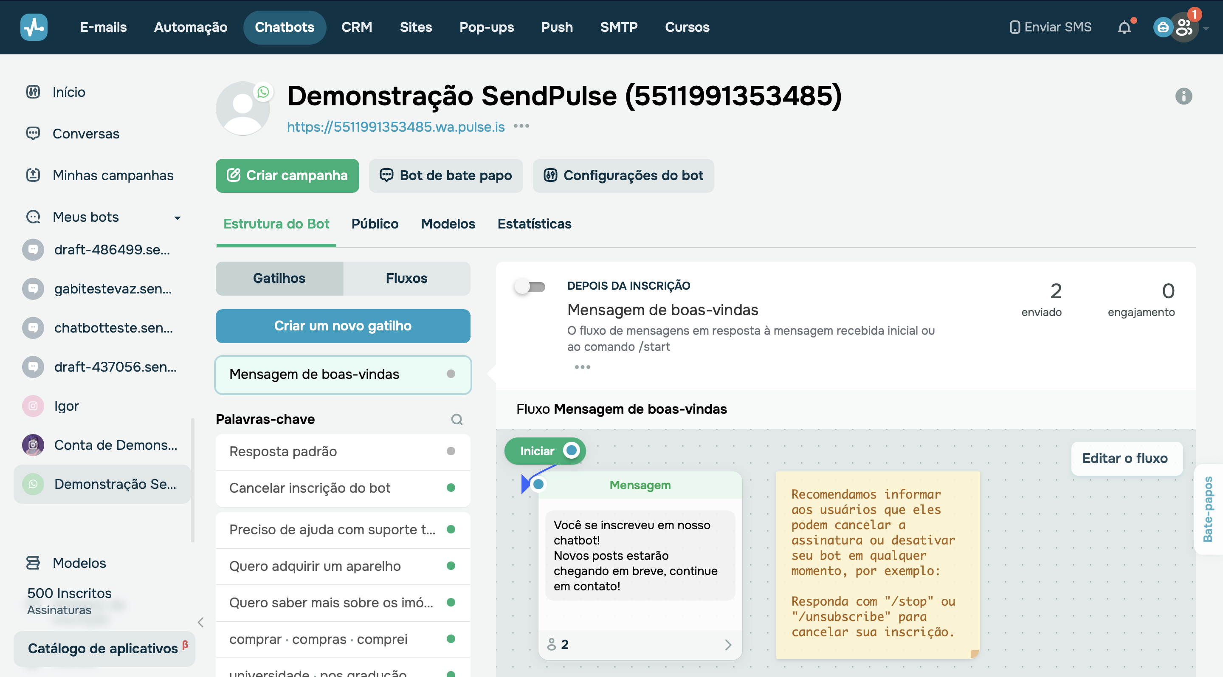The image size is (1223, 677).
Task: Click the Mensagem block input connector dot
Action: point(538,484)
